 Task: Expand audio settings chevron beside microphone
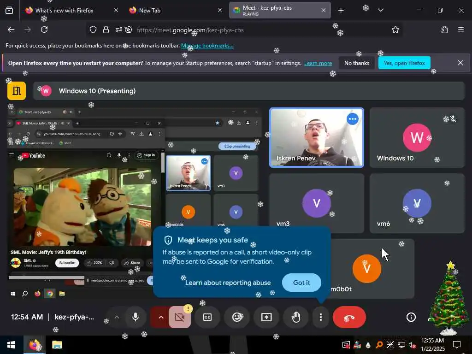click(x=117, y=317)
